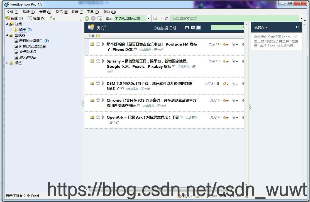Open the tag menu of the OpenArk item
Viewport: 310px width, 202px height.
coord(235,118)
